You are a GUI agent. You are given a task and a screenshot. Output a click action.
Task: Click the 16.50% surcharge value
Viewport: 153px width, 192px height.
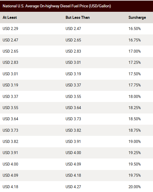coord(135,29)
